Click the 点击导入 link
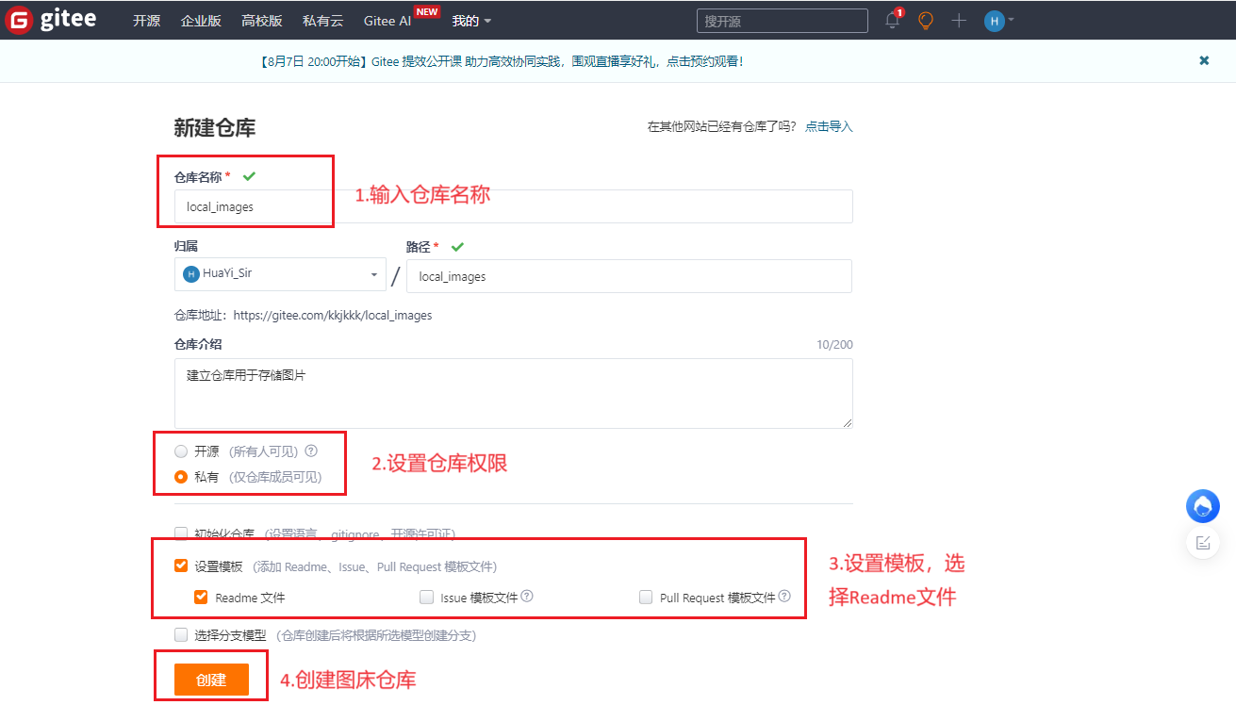This screenshot has width=1236, height=705. click(829, 126)
